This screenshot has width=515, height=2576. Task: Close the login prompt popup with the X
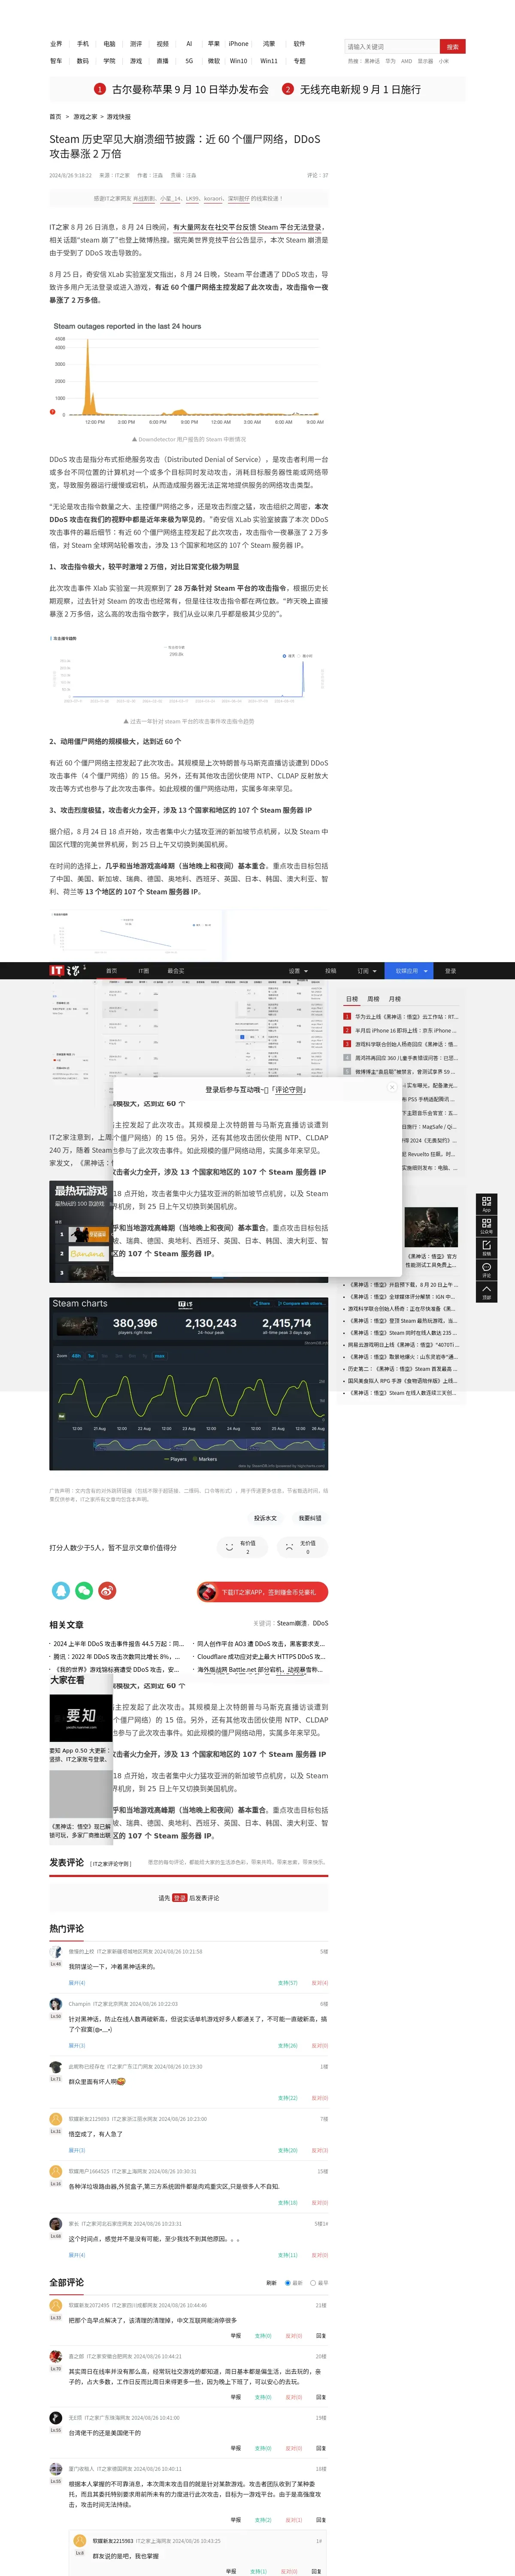[392, 1087]
